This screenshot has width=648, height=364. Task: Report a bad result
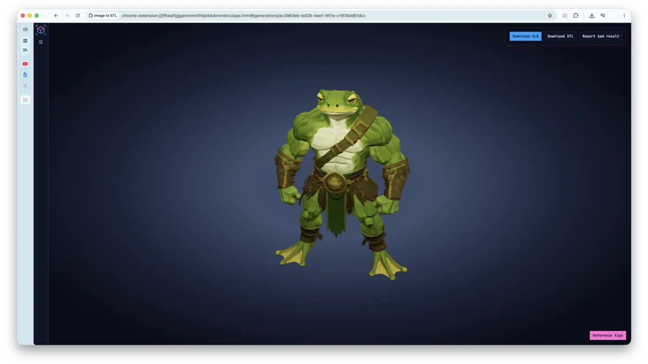click(x=600, y=36)
